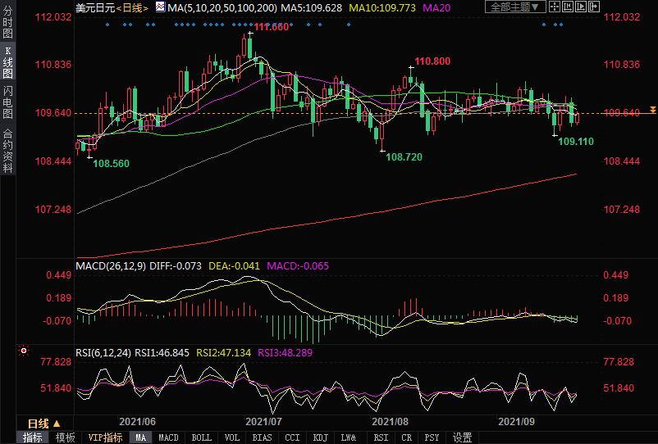Open 合约资料 side tab

7,151
